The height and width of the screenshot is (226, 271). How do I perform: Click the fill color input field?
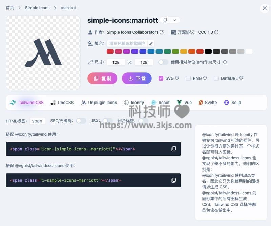pyautogui.click(x=127, y=43)
